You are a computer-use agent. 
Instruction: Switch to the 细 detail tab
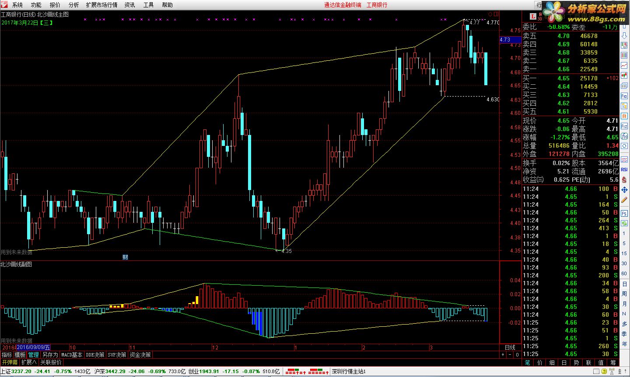[x=552, y=363]
